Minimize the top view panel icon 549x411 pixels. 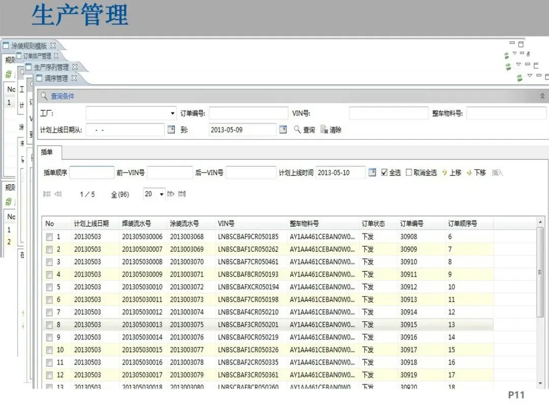[x=512, y=43]
